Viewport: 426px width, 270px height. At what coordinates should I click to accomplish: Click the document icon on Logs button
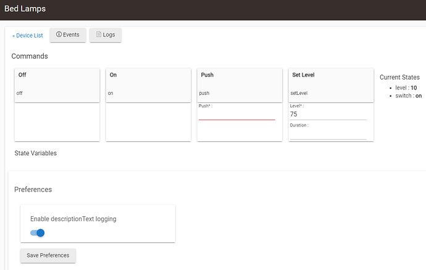[99, 35]
